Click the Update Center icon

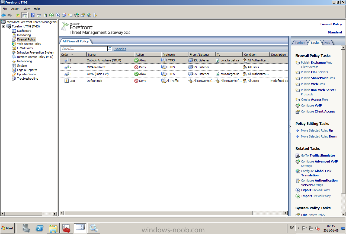click(x=14, y=74)
